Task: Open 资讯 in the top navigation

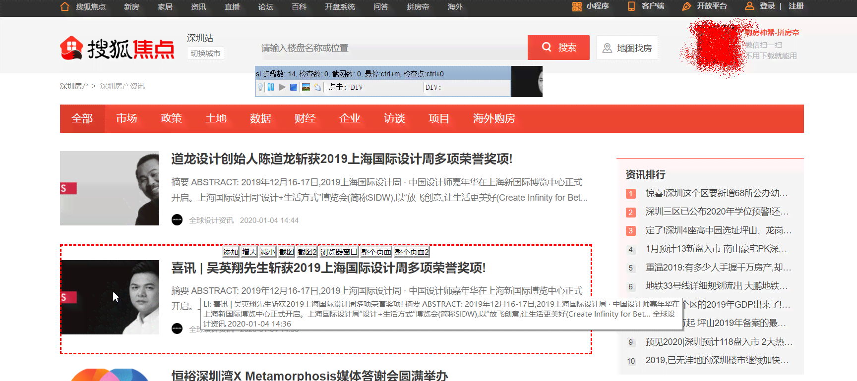Action: [x=198, y=7]
